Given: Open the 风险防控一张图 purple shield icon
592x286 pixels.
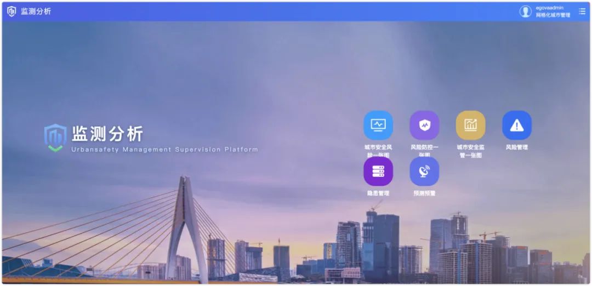Looking at the screenshot, I should (424, 125).
